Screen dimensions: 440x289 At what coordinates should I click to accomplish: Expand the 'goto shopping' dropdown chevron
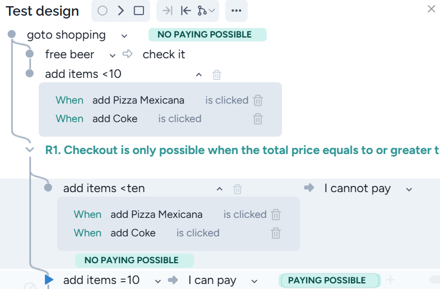(x=124, y=36)
